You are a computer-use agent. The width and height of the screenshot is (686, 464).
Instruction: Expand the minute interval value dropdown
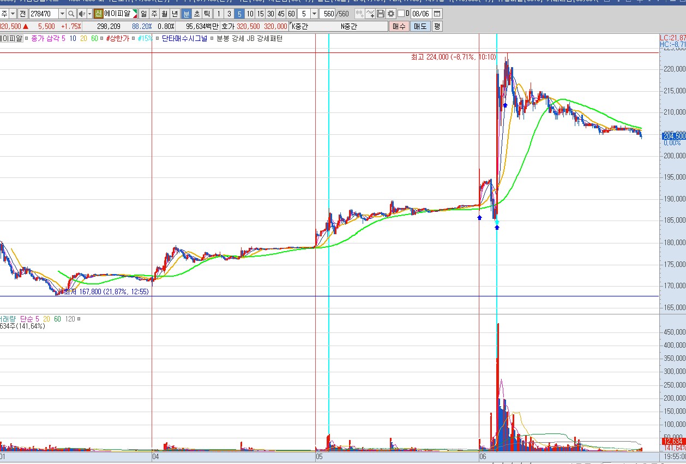point(314,14)
